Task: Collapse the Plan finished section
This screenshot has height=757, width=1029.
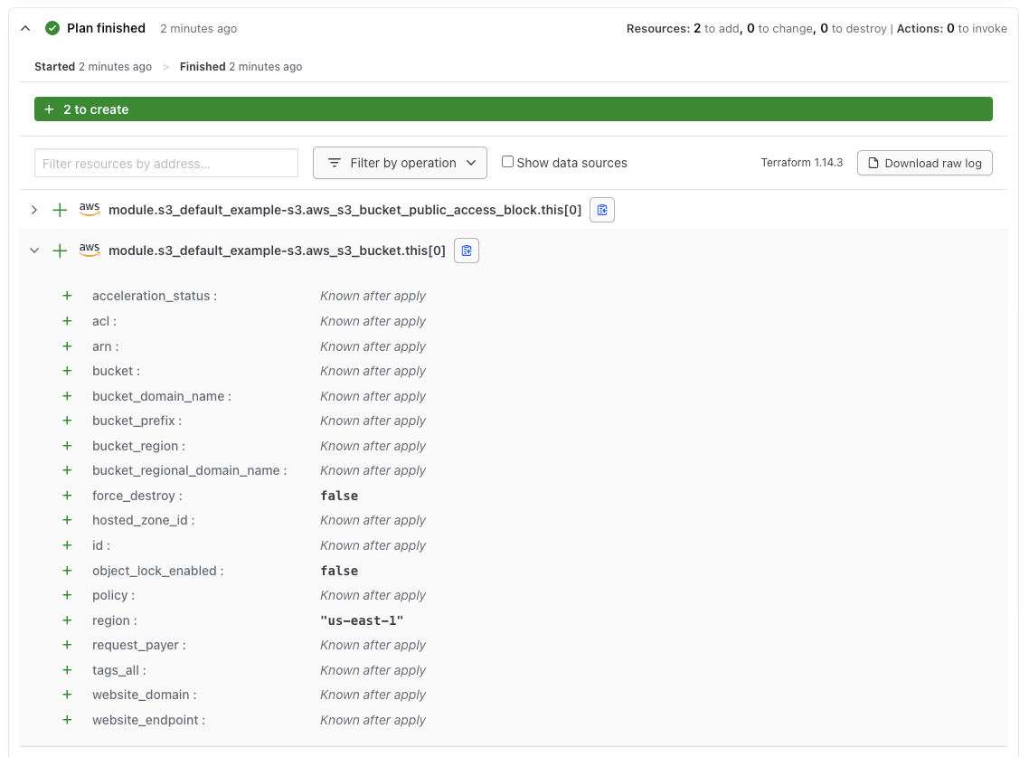Action: click(x=24, y=28)
